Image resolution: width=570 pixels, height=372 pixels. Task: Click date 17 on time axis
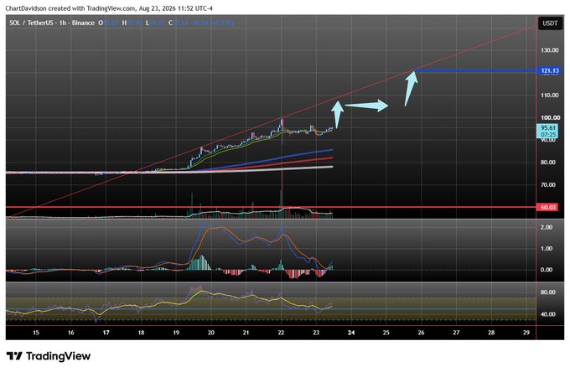coord(106,333)
